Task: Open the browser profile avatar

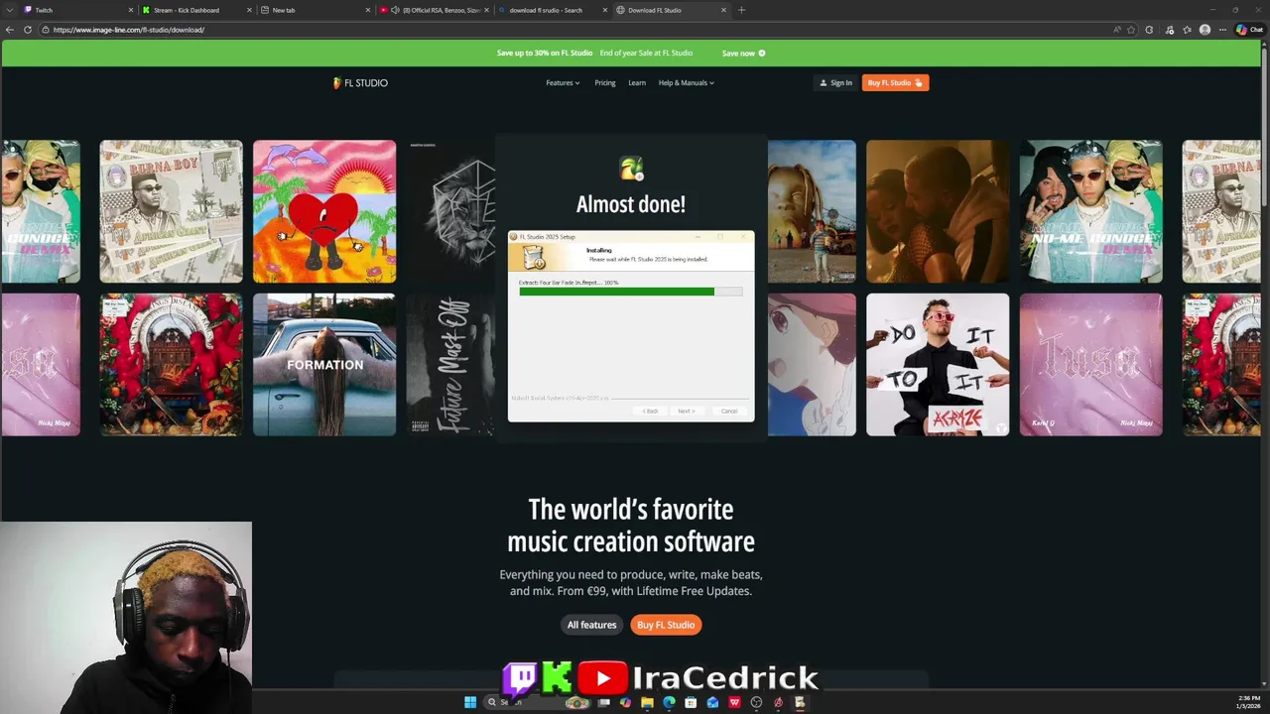Action: pyautogui.click(x=1205, y=30)
